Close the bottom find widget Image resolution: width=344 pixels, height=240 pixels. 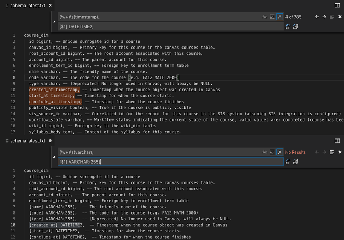(340, 152)
